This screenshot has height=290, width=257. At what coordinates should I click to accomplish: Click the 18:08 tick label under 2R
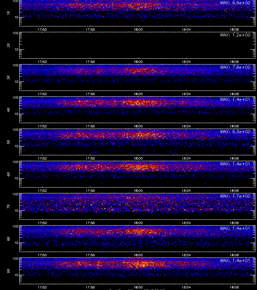point(234,62)
